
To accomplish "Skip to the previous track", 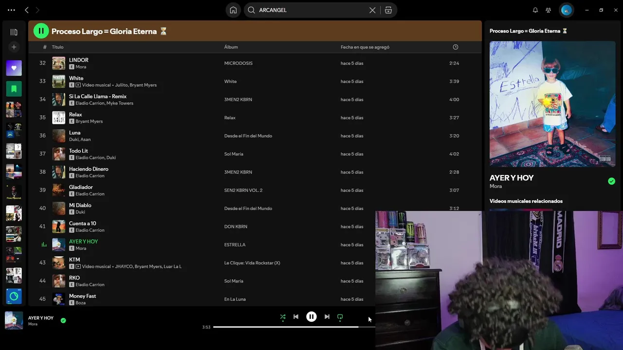I will point(296,316).
